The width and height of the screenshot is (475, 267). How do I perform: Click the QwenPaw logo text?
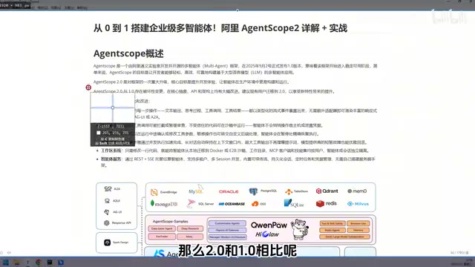pyautogui.click(x=269, y=225)
